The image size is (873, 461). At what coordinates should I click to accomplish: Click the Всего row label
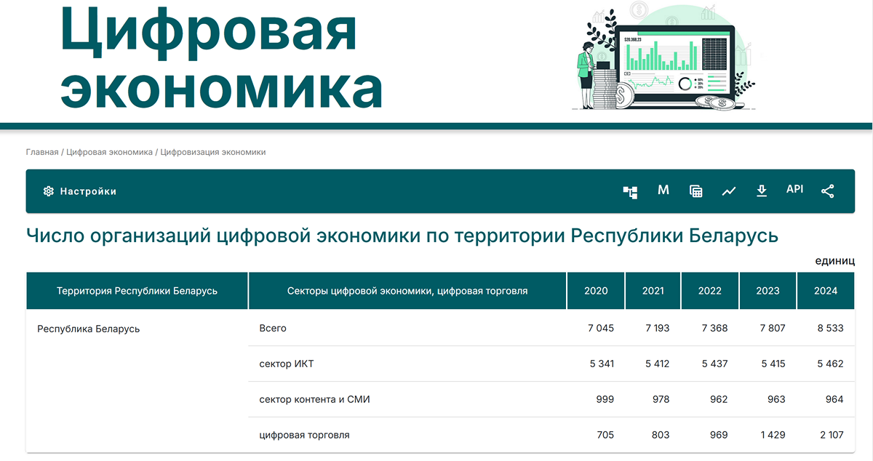(271, 328)
